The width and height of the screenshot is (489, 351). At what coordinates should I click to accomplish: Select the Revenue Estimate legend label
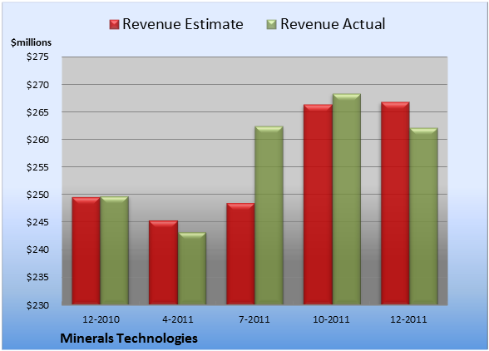click(x=183, y=24)
